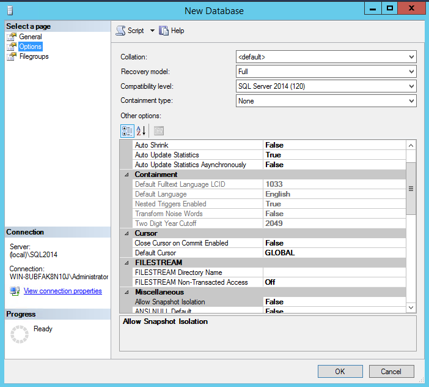Click the Options page icon
429x387 pixels.
12,47
